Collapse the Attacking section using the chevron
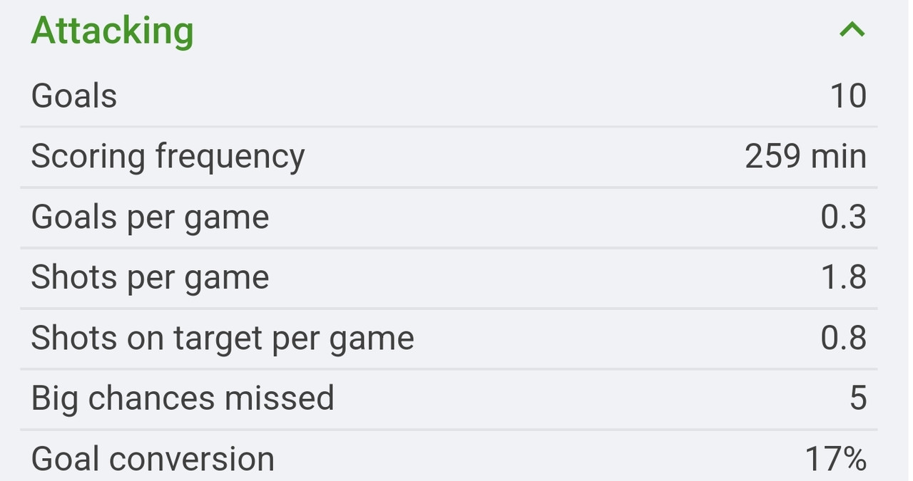 [852, 29]
